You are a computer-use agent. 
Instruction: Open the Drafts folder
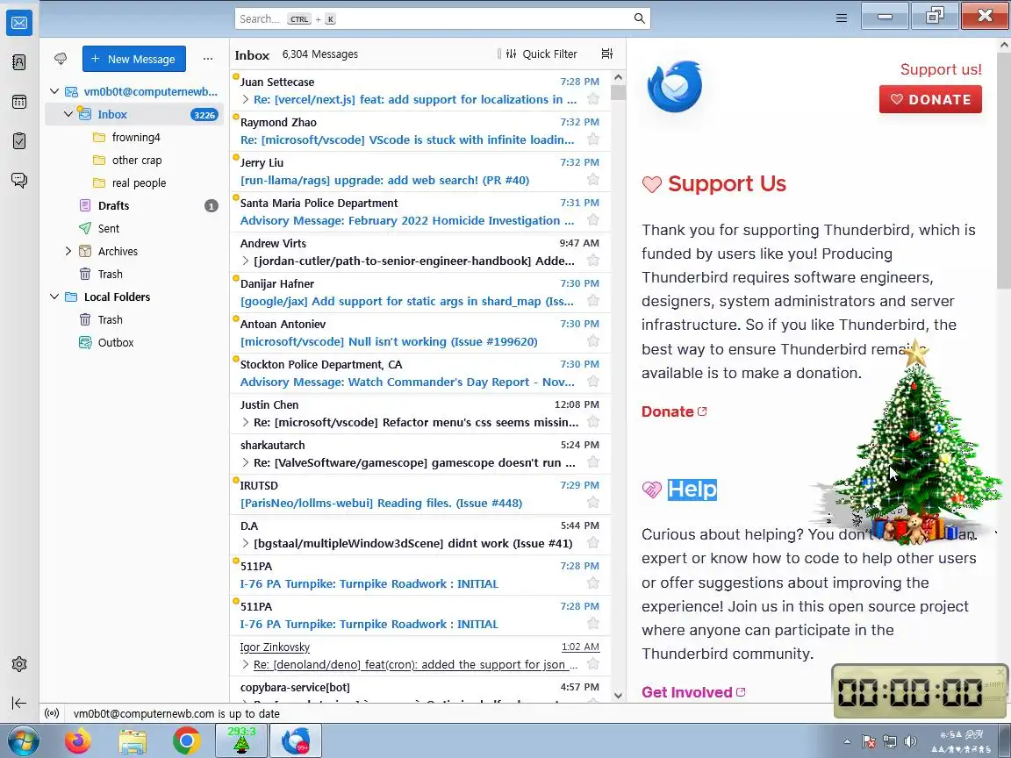(x=134, y=205)
